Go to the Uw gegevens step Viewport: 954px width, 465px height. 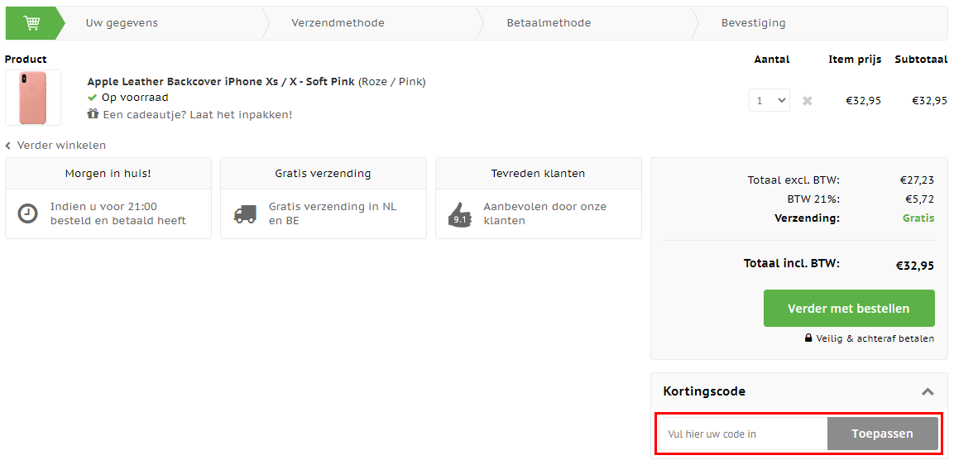pos(122,23)
